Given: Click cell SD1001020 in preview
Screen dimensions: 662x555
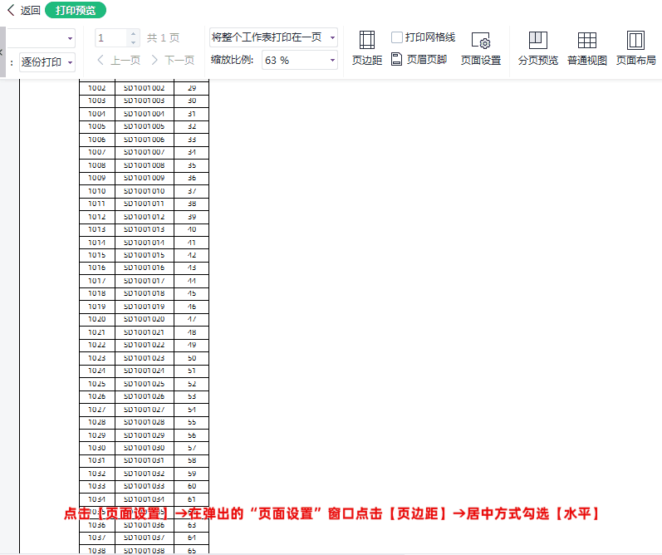Looking at the screenshot, I should point(145,319).
